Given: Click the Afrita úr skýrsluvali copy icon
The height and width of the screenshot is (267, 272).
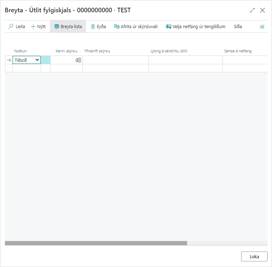Looking at the screenshot, I should coord(117,26).
